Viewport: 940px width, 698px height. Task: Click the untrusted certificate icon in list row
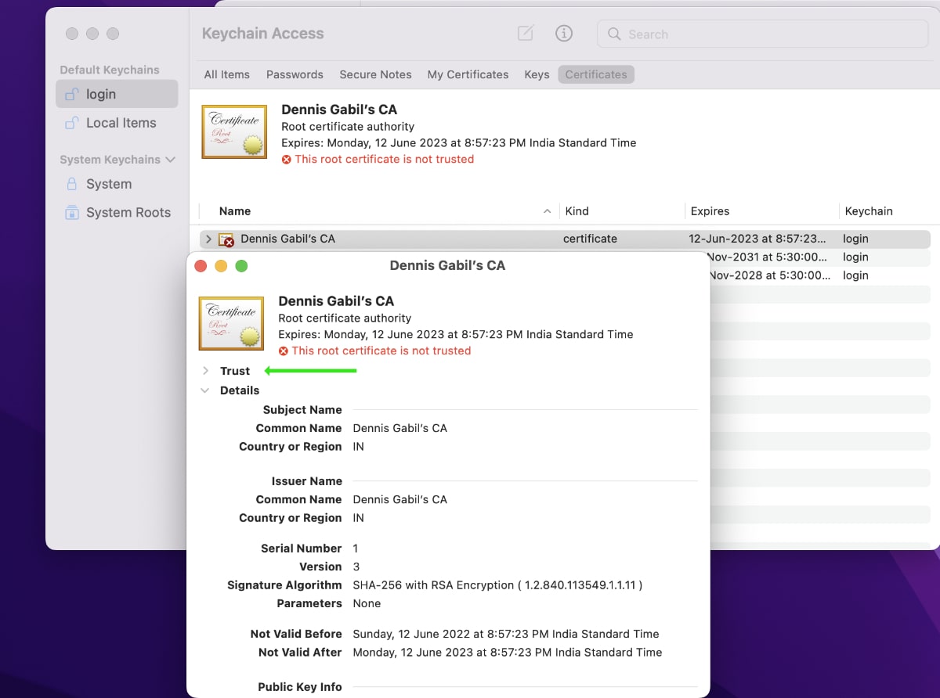tap(226, 239)
